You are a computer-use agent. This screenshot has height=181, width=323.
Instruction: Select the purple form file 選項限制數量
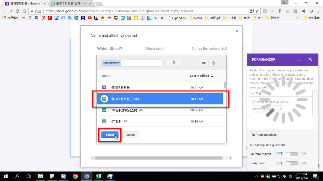(x=160, y=87)
